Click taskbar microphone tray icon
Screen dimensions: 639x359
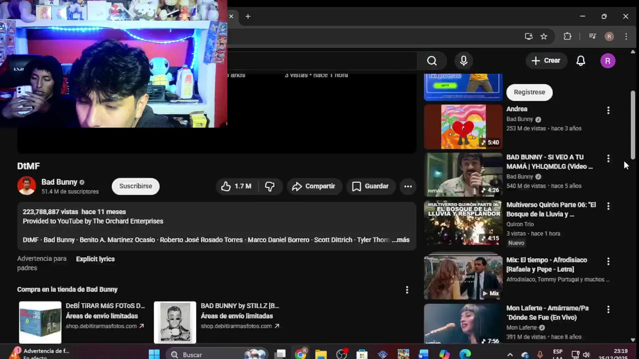540,355
